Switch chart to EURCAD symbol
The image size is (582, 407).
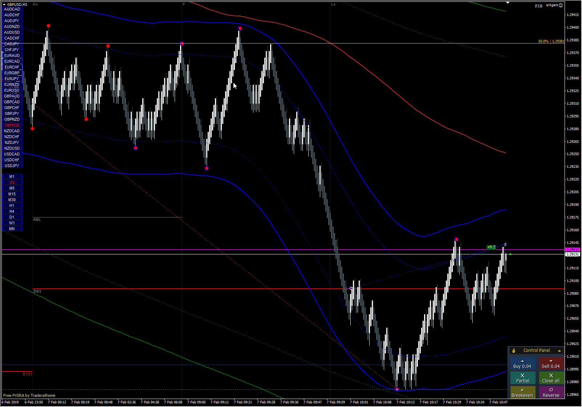click(x=12, y=61)
